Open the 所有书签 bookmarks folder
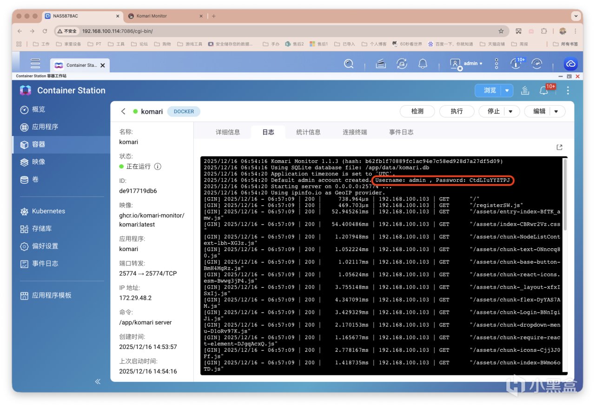595x407 pixels. point(566,44)
